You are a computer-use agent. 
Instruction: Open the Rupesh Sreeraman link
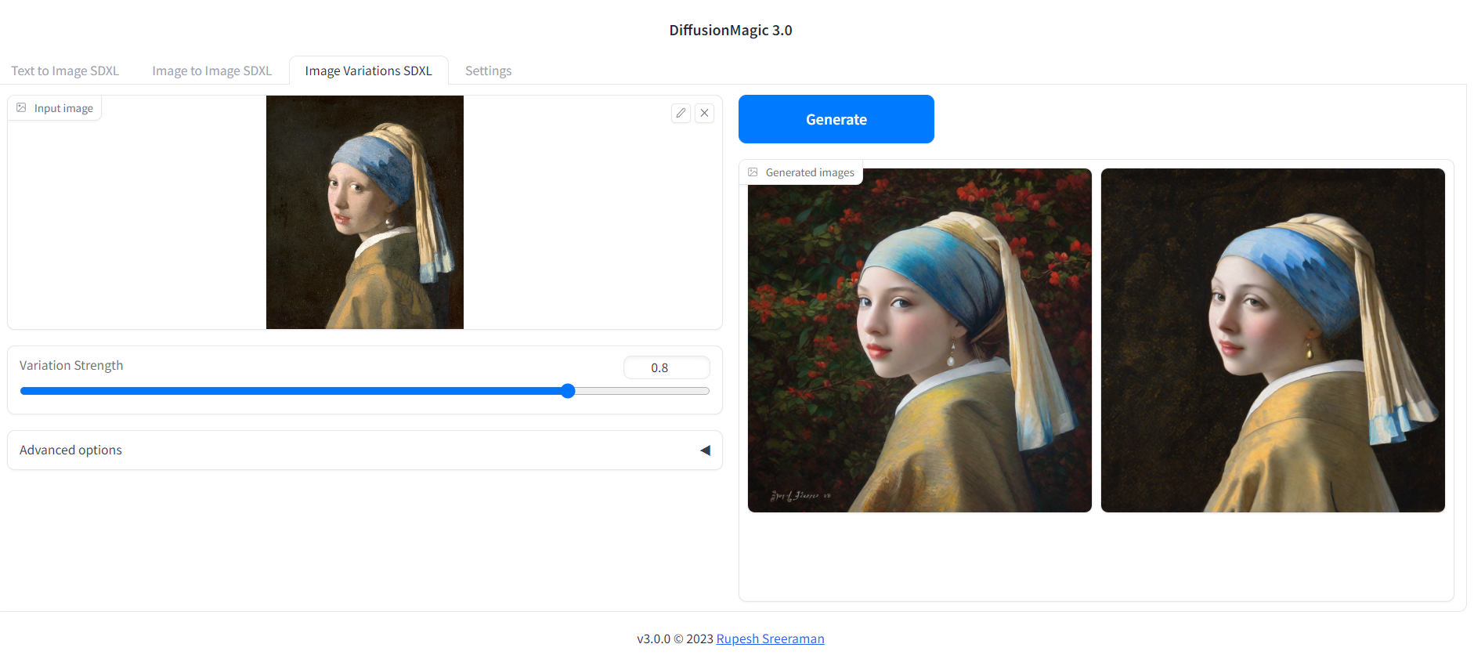[x=770, y=638]
